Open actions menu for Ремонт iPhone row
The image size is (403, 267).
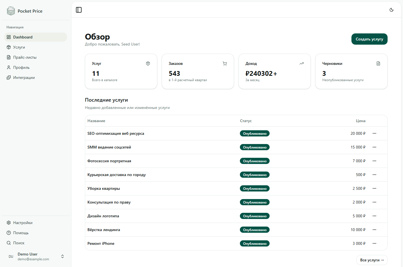pyautogui.click(x=374, y=243)
